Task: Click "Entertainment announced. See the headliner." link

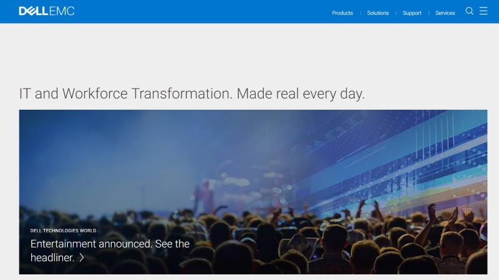Action: click(110, 244)
